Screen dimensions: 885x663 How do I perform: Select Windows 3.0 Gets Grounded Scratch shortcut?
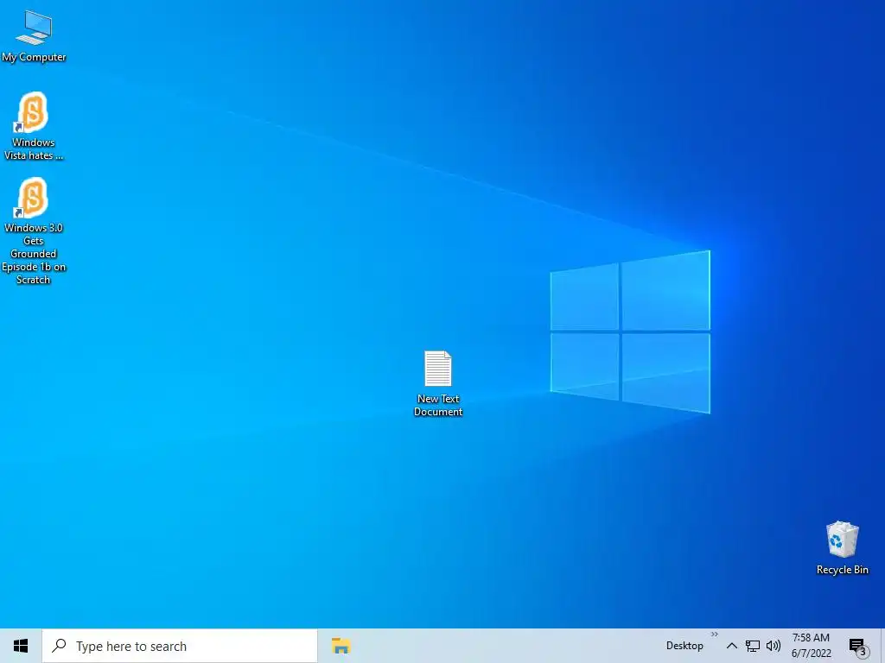click(x=34, y=231)
